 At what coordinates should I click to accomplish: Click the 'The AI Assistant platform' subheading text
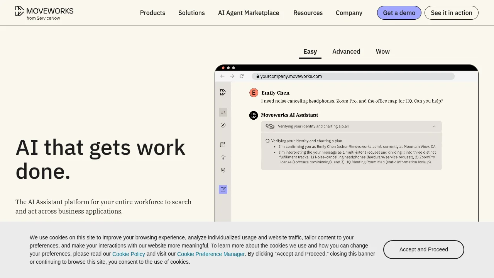click(x=103, y=207)
